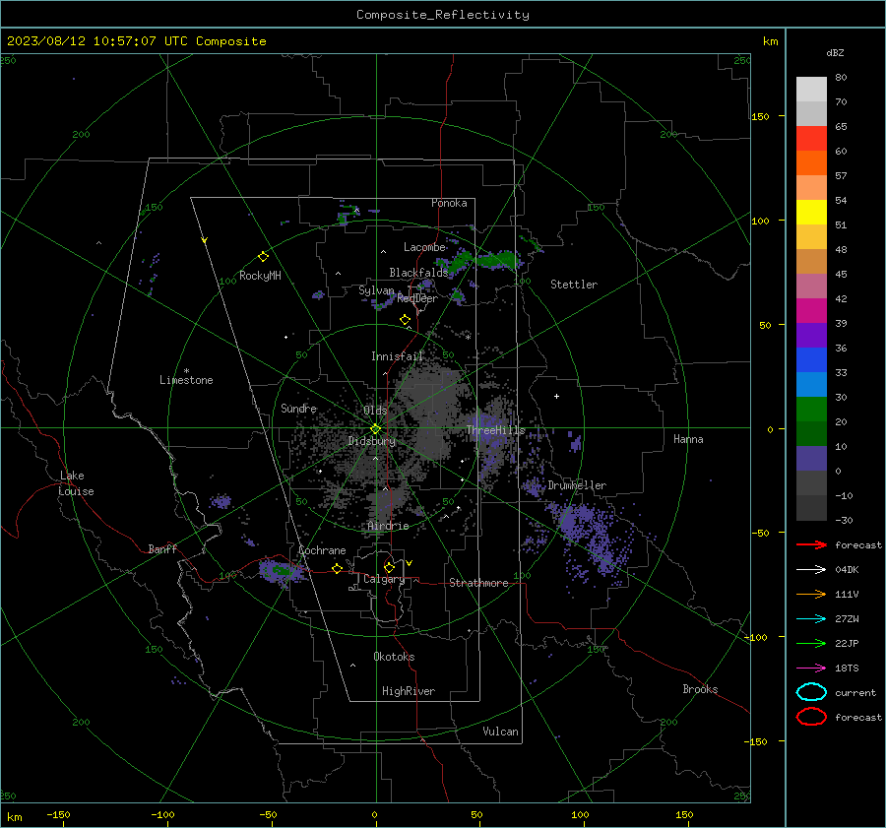Click the Banff label
Image resolution: width=886 pixels, height=828 pixels.
point(162,548)
